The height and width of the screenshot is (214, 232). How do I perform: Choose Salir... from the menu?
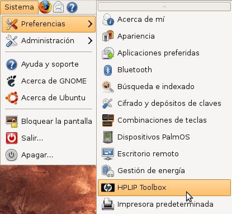[49, 138]
